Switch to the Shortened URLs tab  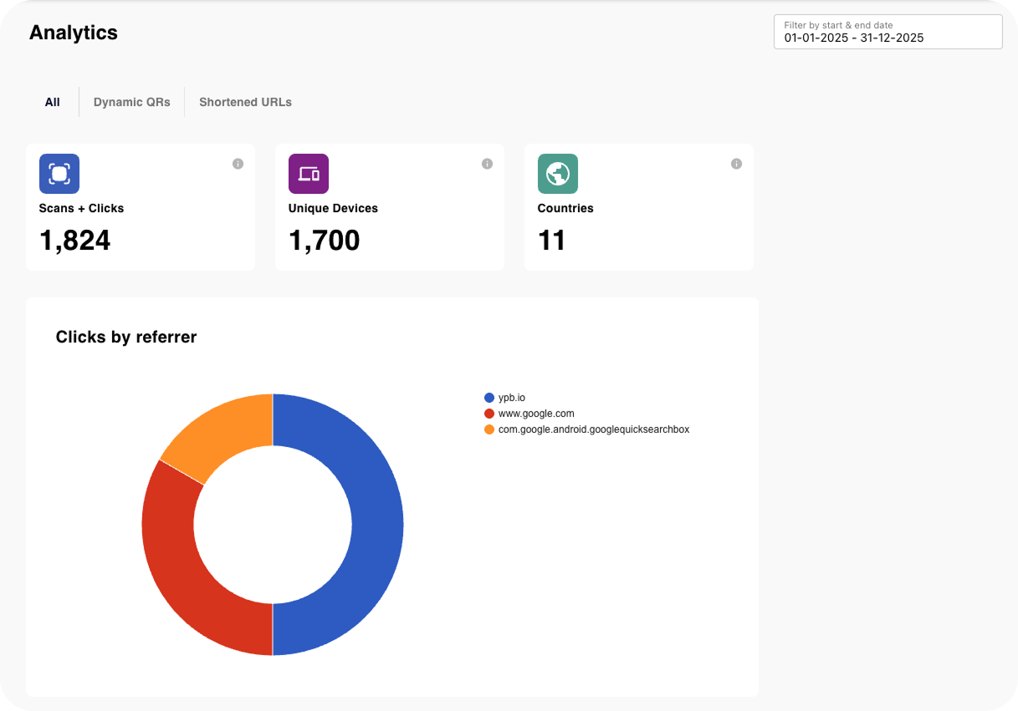click(x=245, y=102)
